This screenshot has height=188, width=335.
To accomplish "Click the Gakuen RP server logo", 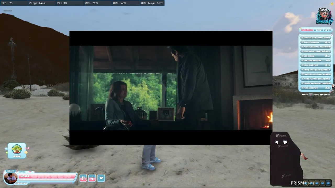I will [x=325, y=16].
